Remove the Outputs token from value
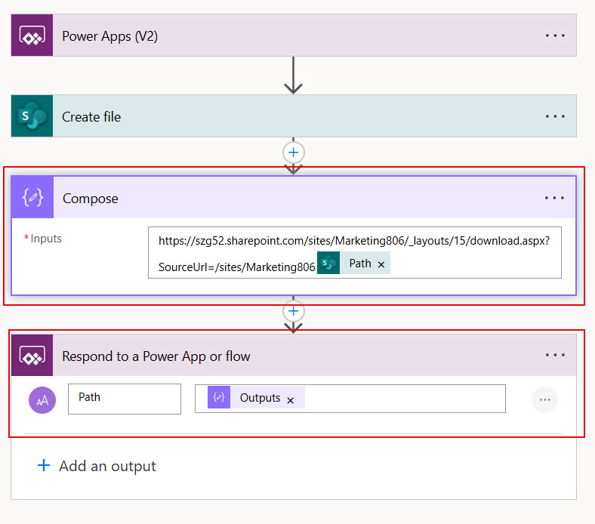The height and width of the screenshot is (524, 595). pos(291,400)
